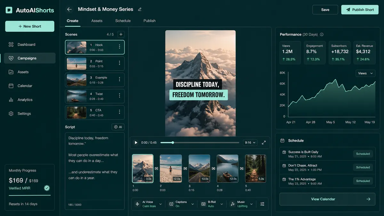
Task: Click the Performance info icon
Action: click(x=322, y=35)
